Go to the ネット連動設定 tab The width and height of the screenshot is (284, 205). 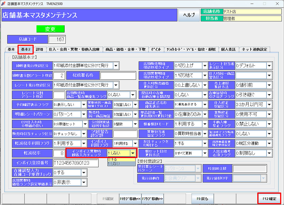coord(254,49)
